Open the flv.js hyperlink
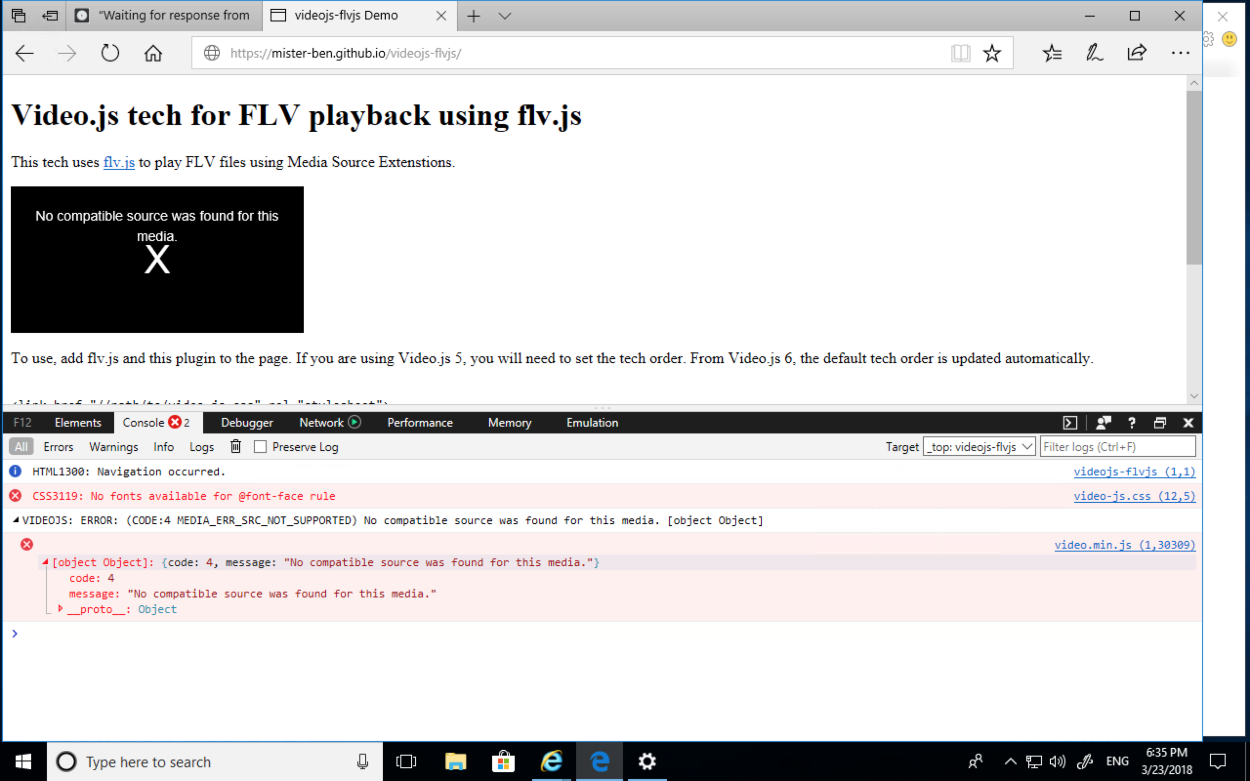The image size is (1250, 781). click(118, 162)
